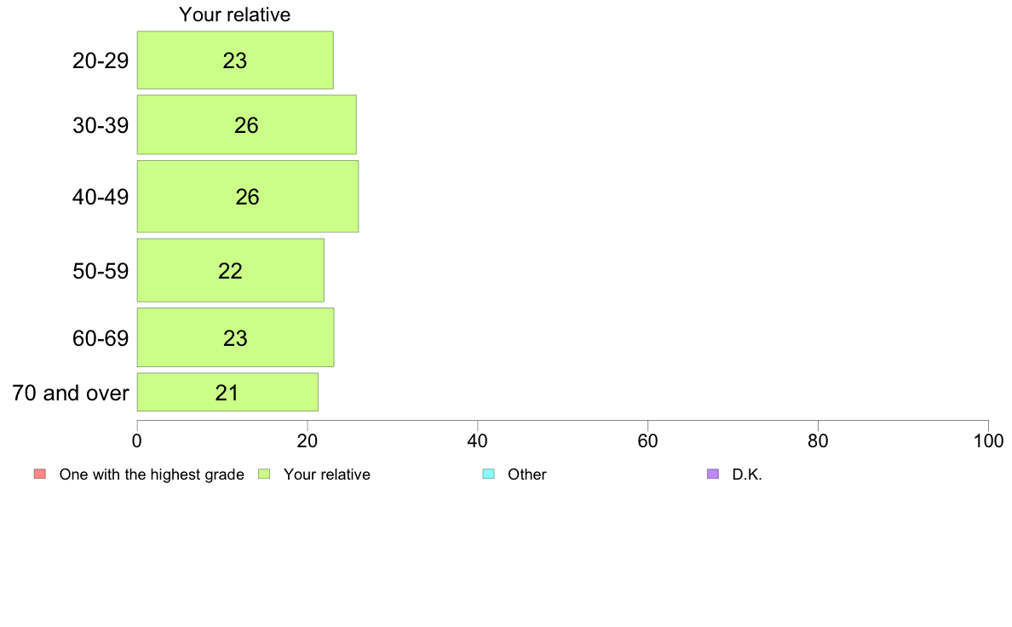Click the 'Your relative' chart title
Viewport: 1012px width, 627px height.
point(235,14)
